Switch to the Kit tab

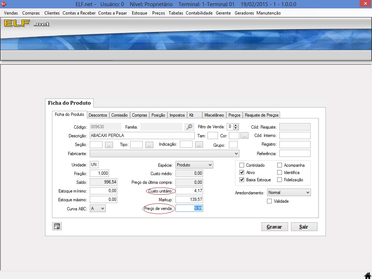coord(195,115)
